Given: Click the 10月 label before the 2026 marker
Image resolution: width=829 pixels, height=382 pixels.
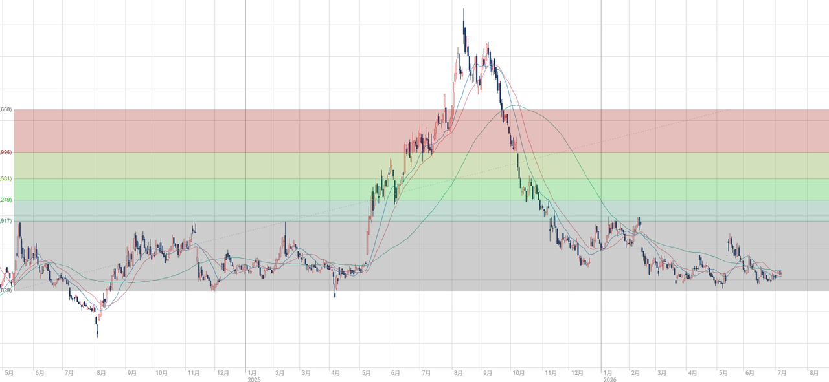Looking at the screenshot, I should [x=517, y=373].
